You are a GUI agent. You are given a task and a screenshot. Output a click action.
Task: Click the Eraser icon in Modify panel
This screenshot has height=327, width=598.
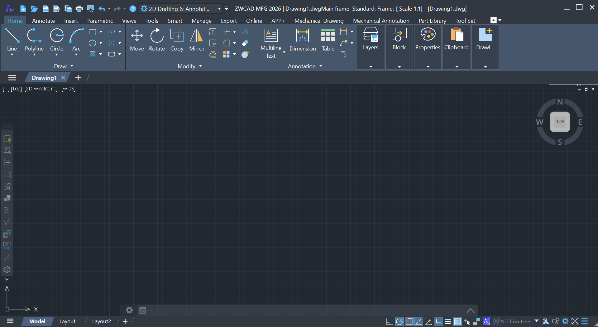pos(245,43)
